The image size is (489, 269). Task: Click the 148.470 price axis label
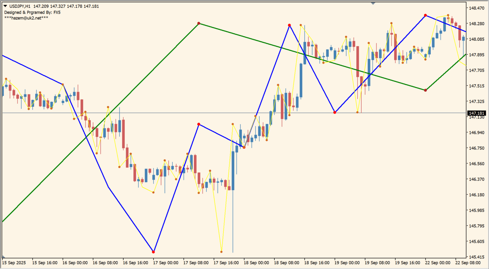tap(477, 8)
